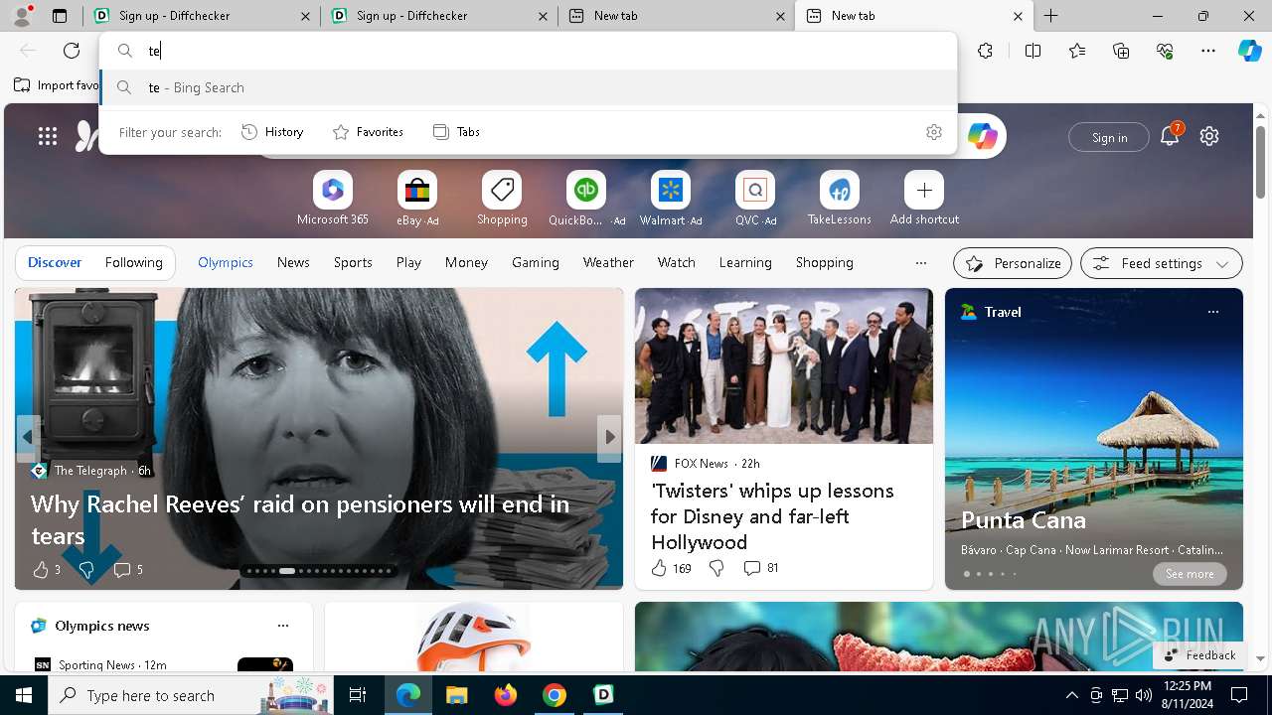Image resolution: width=1272 pixels, height=715 pixels.
Task: Filter search by Favorites
Action: [x=368, y=132]
